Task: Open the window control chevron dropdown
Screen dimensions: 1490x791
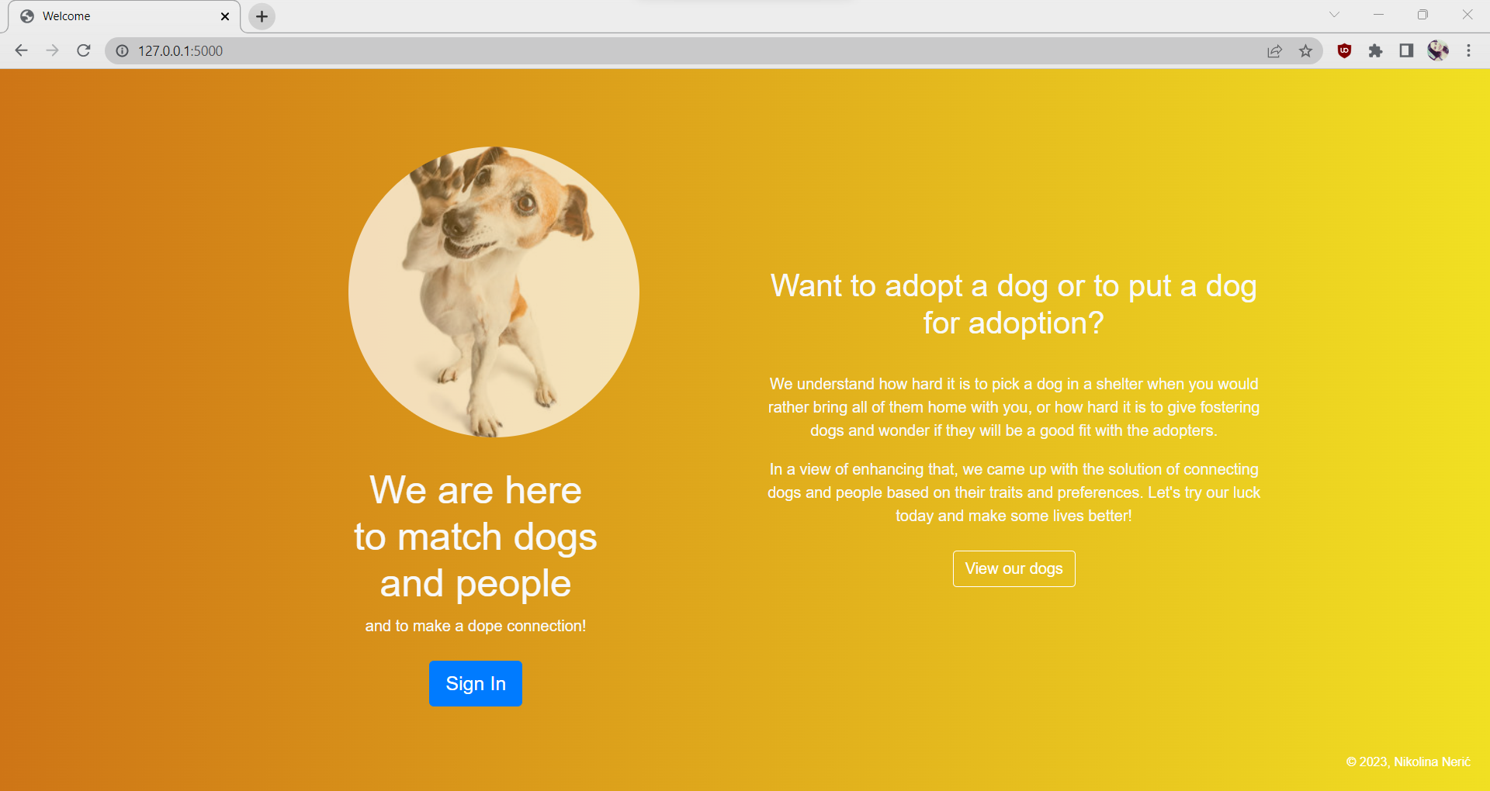Action: click(x=1334, y=14)
